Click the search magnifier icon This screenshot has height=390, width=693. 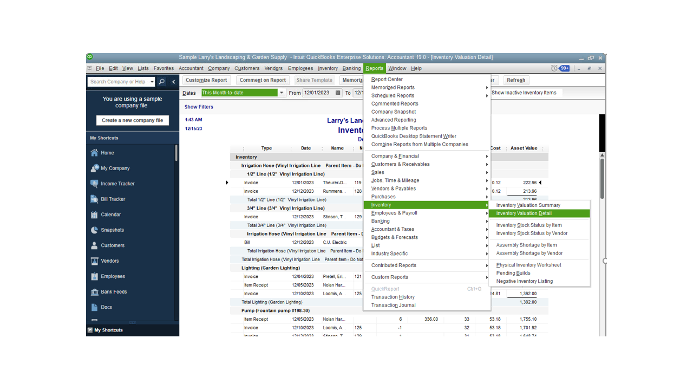(161, 81)
